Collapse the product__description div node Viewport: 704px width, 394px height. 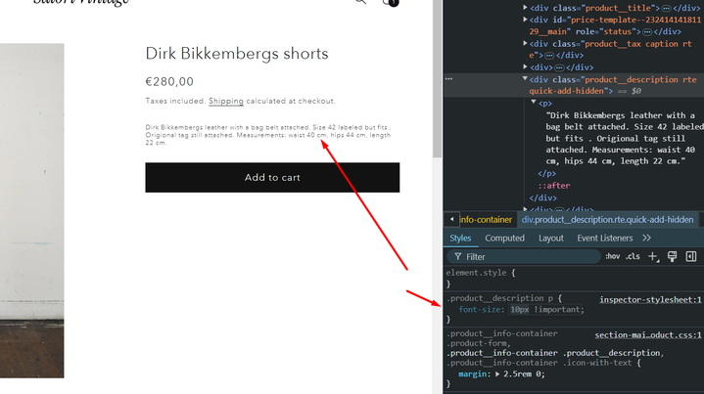click(525, 79)
